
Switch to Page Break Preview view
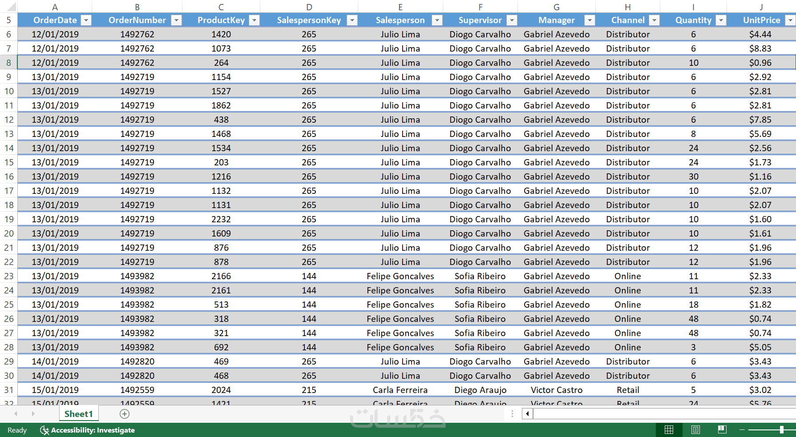coord(722,429)
